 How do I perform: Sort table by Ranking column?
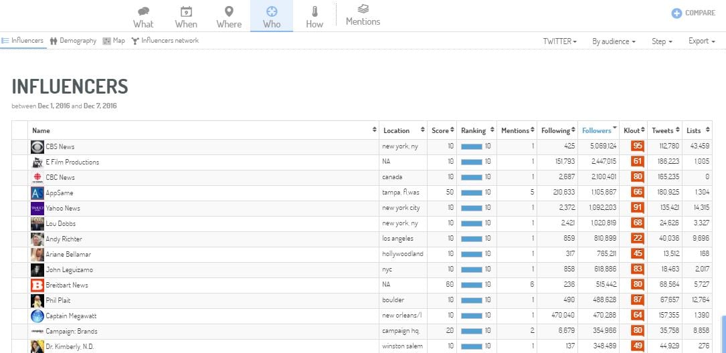477,130
